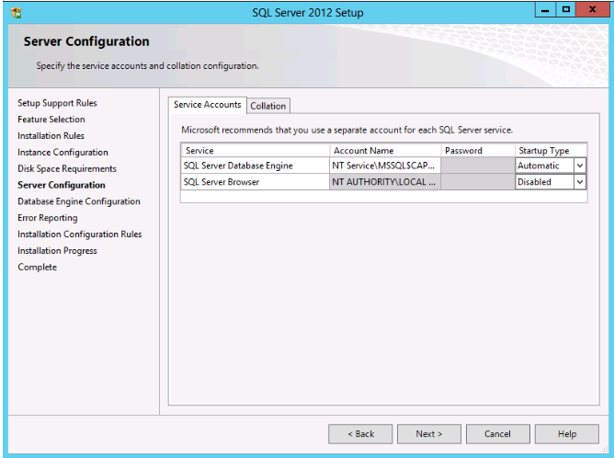Select Disk Space Requirements step
Image resolution: width=614 pixels, height=458 pixels.
point(67,169)
